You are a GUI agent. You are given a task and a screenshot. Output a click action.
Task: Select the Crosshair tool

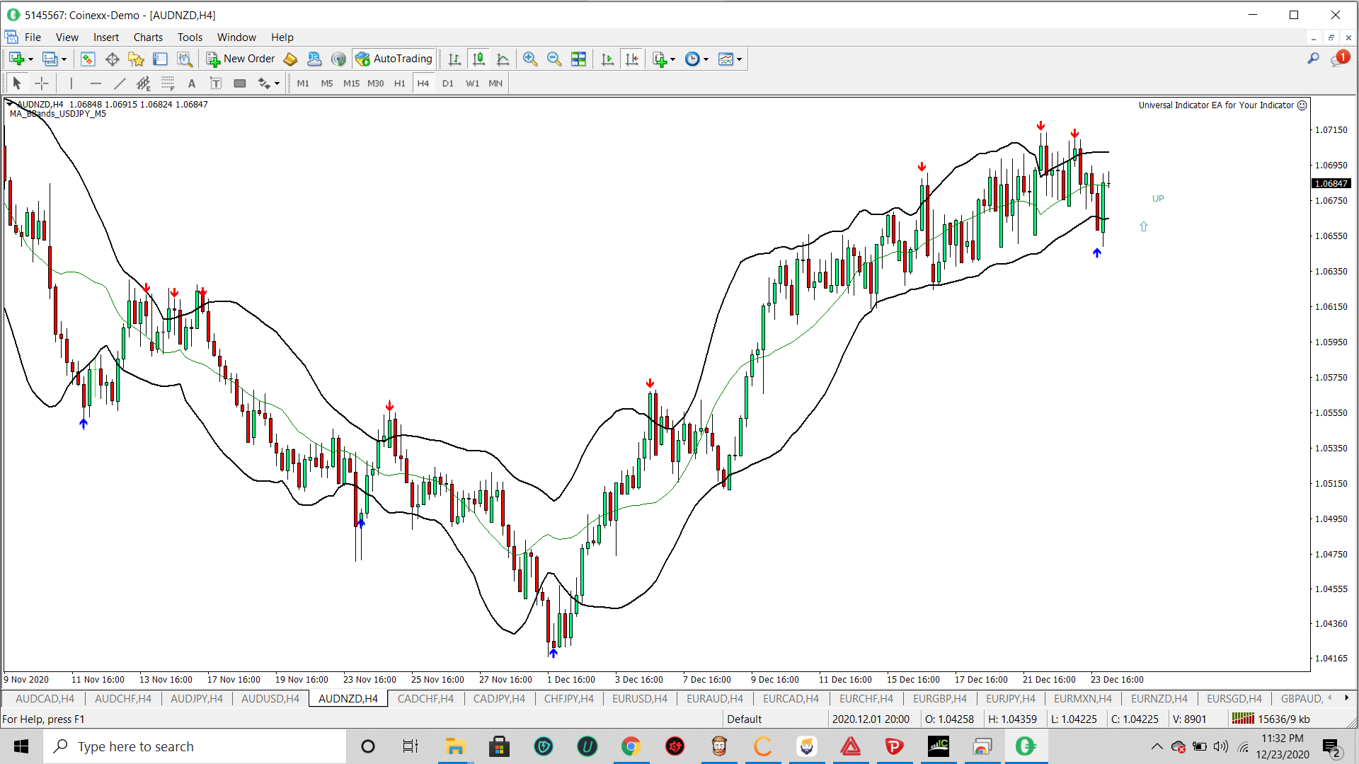click(42, 83)
